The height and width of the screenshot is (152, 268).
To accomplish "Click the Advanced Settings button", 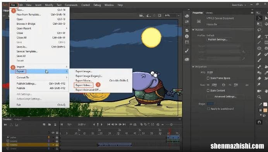I will (x=225, y=96).
